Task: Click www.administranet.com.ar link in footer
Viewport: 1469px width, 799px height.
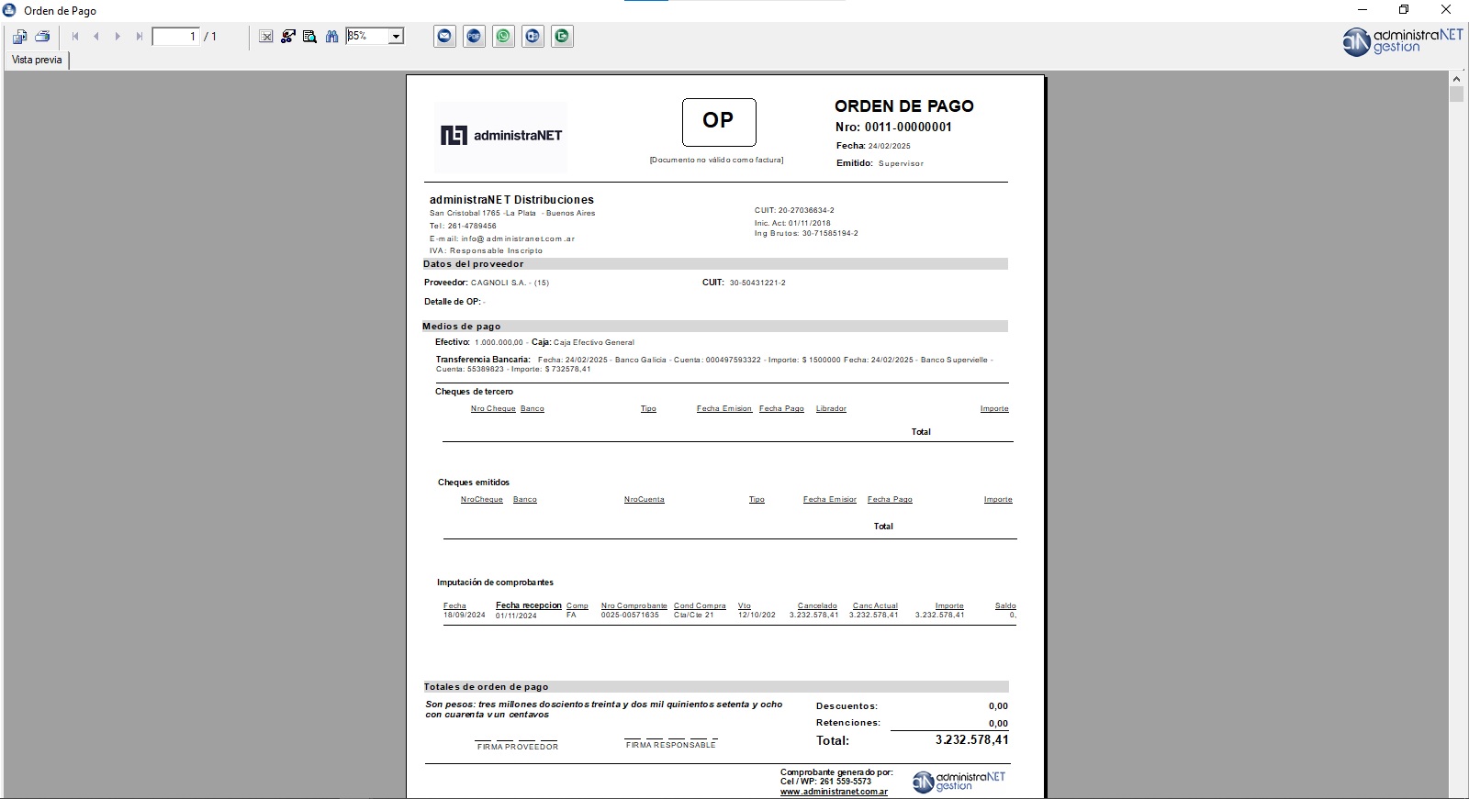Action: point(834,792)
